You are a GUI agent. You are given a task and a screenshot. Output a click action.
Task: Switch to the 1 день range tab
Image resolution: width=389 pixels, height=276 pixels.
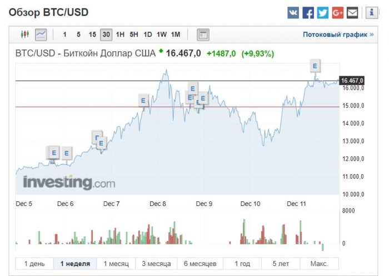click(x=34, y=264)
